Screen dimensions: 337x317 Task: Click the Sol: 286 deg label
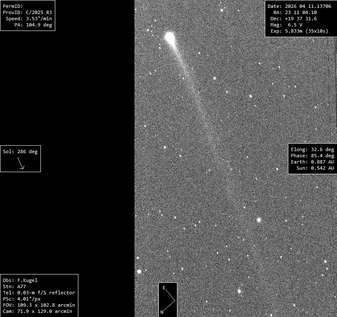click(20, 151)
